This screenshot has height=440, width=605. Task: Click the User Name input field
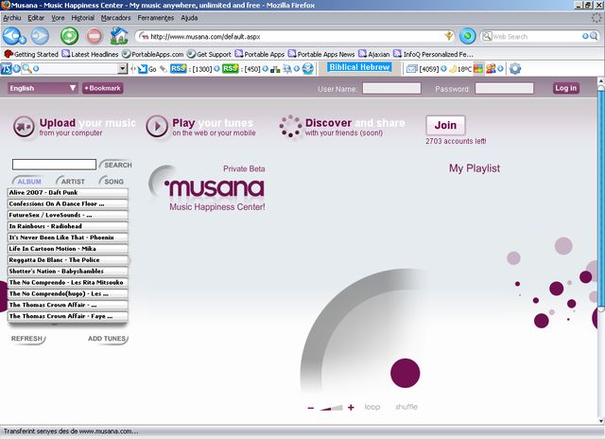point(391,88)
